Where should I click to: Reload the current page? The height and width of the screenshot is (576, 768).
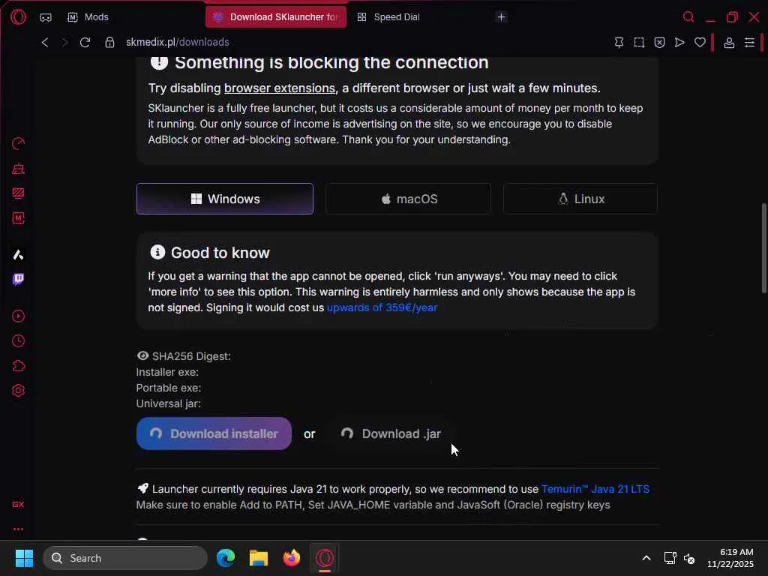click(x=85, y=42)
